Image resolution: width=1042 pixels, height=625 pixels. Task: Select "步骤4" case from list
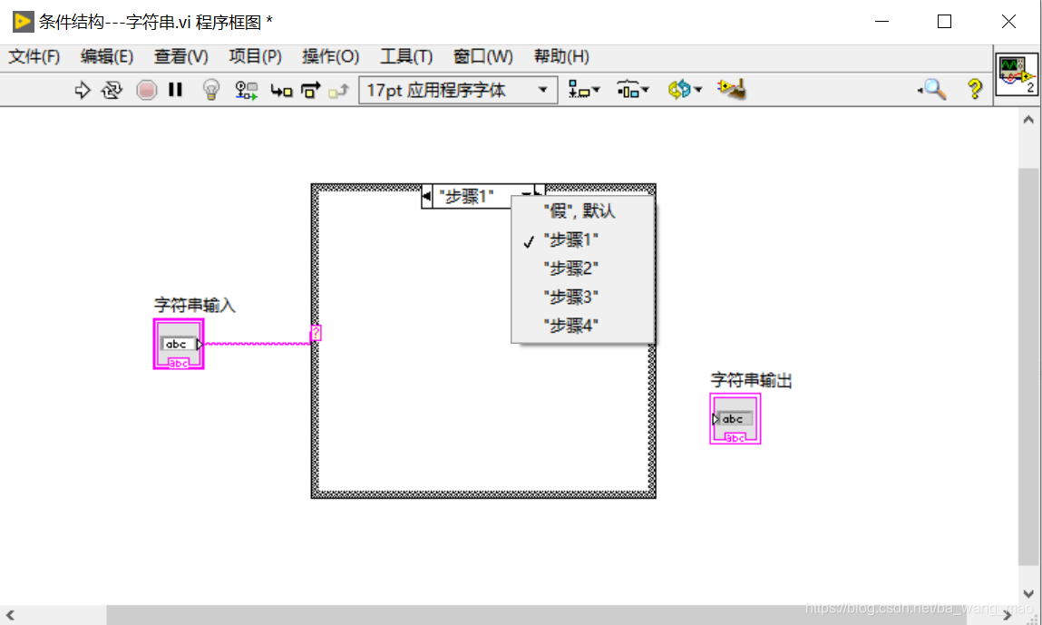point(583,326)
